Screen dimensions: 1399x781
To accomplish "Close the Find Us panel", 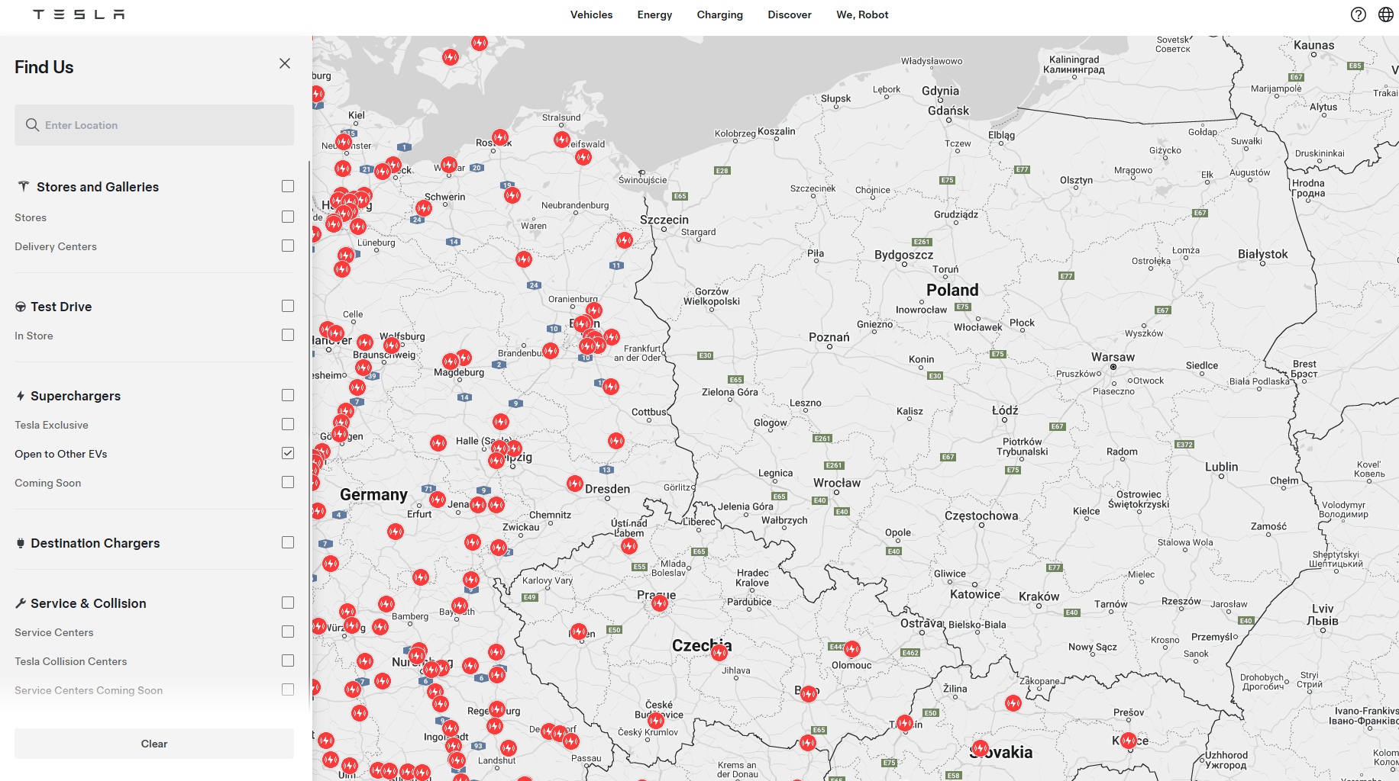I will point(285,63).
